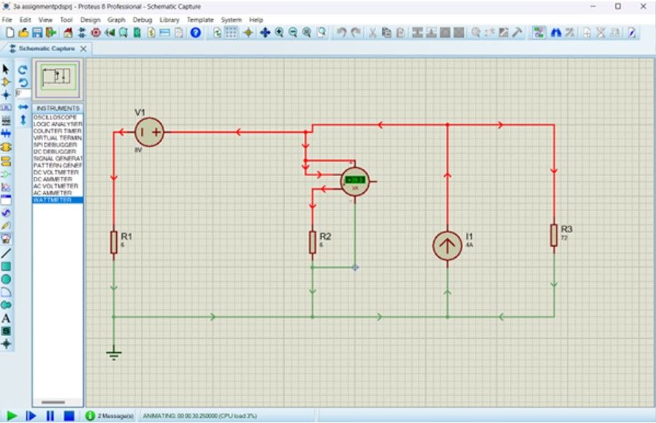Click the Center at Cursor pan icon
The height and width of the screenshot is (423, 656).
265,33
